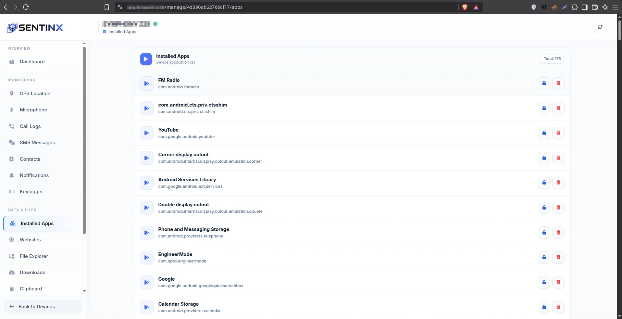The height and width of the screenshot is (319, 622).
Task: Click play icon for Phone and Messaging Storage
Action: (x=146, y=233)
